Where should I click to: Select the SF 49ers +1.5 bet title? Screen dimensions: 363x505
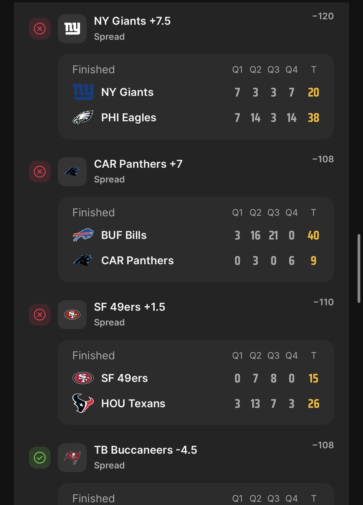click(129, 307)
